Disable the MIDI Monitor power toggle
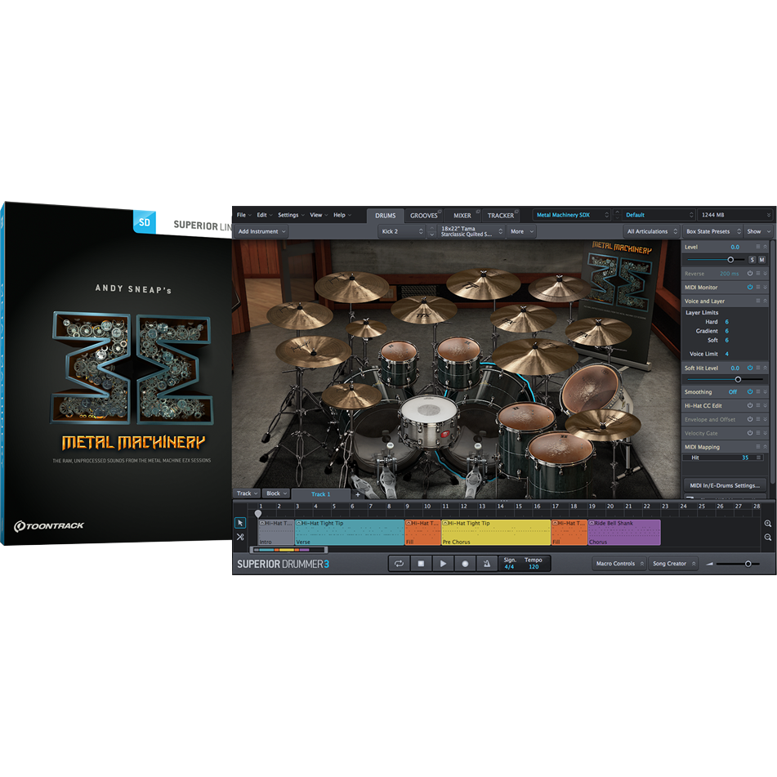 (x=750, y=287)
